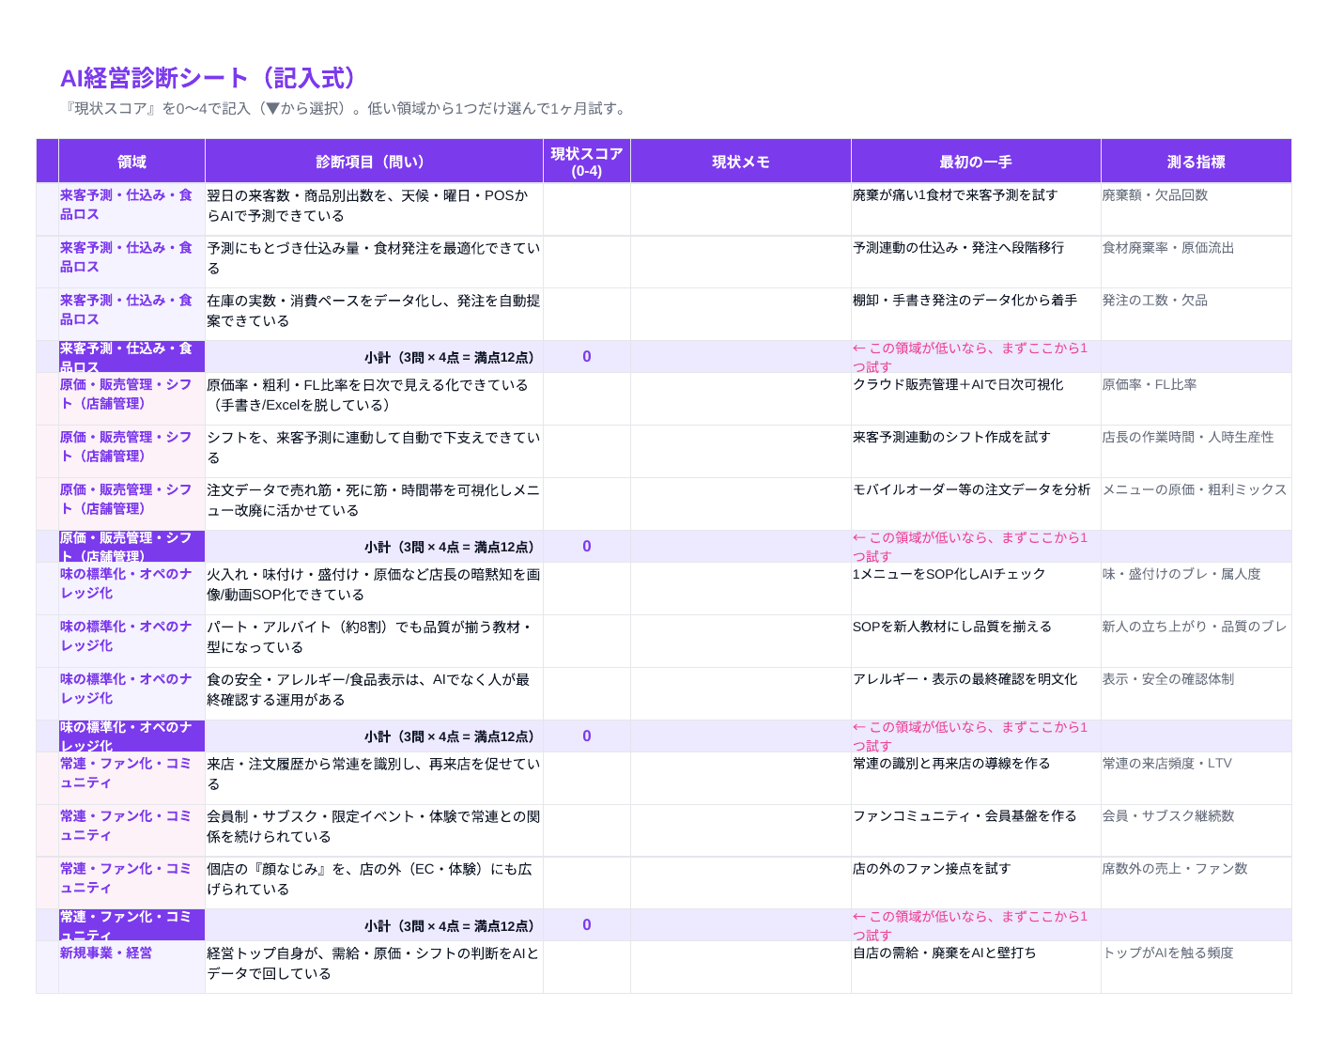Image resolution: width=1343 pixels, height=1038 pixels.
Task: Select the "測る指標" column header
Action: pos(1196,162)
